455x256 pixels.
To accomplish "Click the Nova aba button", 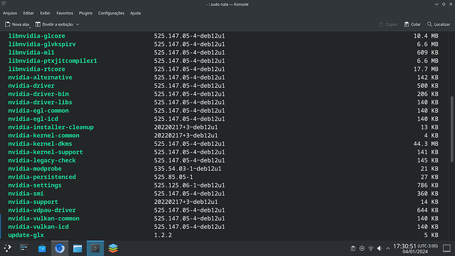I will coord(17,24).
